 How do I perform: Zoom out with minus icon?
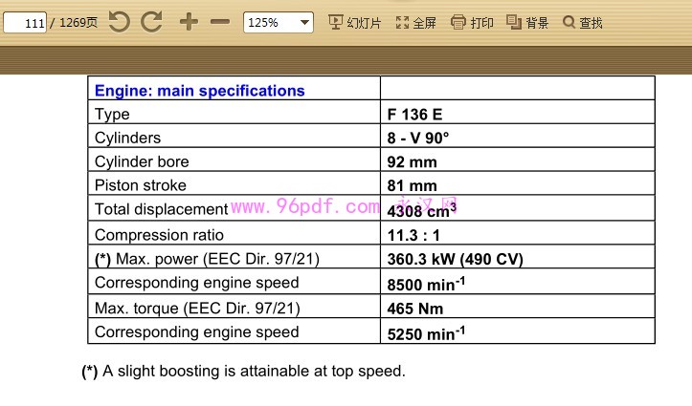[220, 22]
